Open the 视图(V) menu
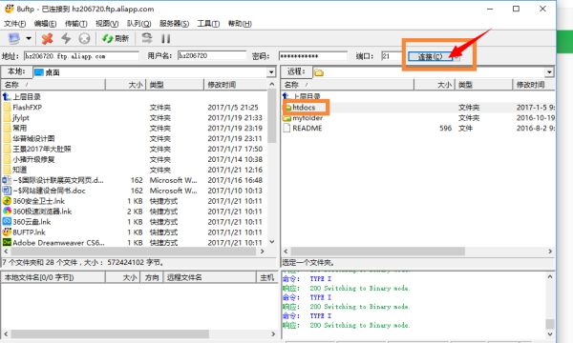 pos(107,24)
